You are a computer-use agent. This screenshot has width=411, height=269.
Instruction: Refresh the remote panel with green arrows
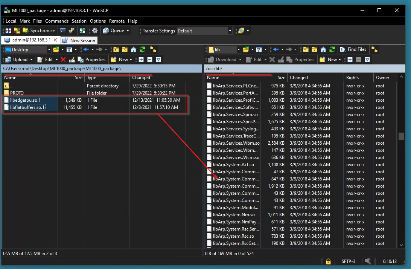332,50
